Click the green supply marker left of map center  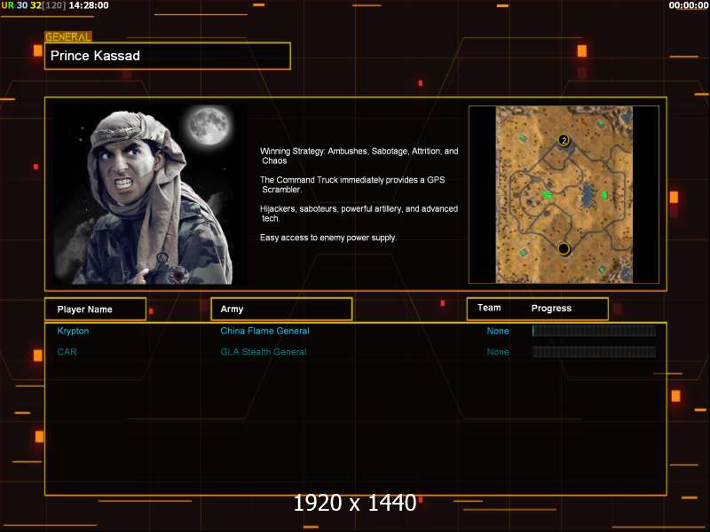[548, 194]
